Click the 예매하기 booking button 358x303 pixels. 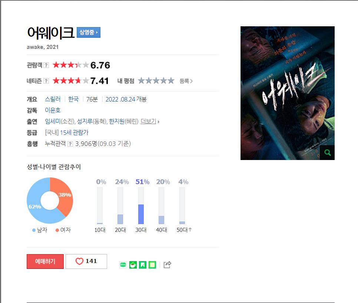[x=45, y=261]
